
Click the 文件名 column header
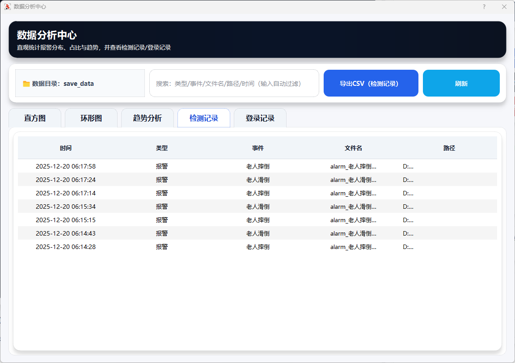point(353,148)
